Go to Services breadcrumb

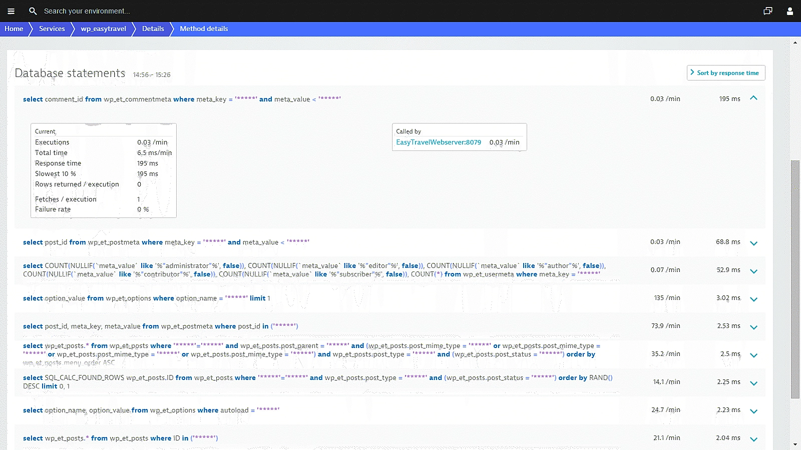pyautogui.click(x=52, y=29)
